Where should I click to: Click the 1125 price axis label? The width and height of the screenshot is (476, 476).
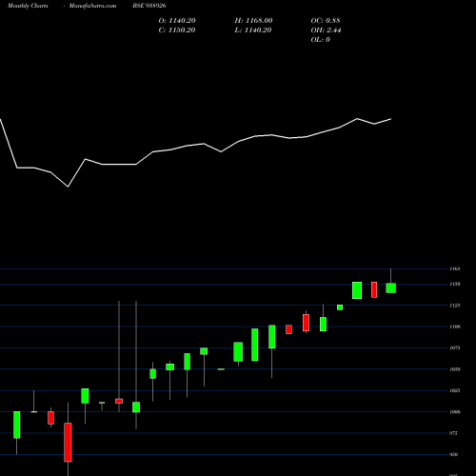click(455, 306)
